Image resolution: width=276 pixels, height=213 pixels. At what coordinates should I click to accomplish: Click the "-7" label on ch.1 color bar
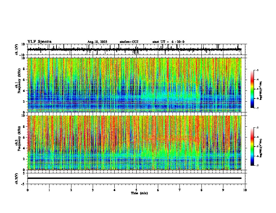(x=257, y=108)
